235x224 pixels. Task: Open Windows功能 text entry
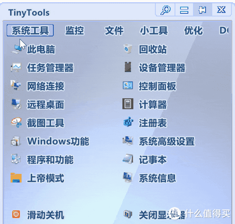(x=58, y=141)
